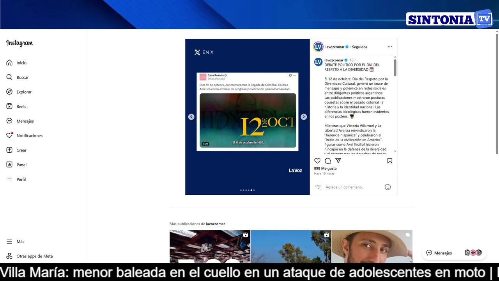Click the lavozcomar avatar beside the caption
This screenshot has width=499, height=281.
319,62
